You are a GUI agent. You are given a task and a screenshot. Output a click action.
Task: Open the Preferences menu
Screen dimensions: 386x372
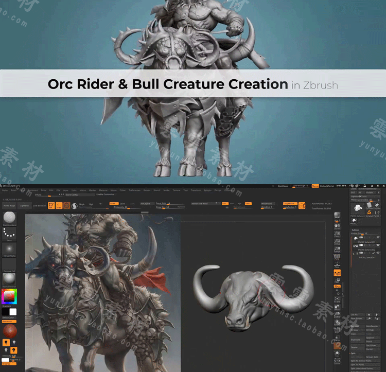coord(134,190)
